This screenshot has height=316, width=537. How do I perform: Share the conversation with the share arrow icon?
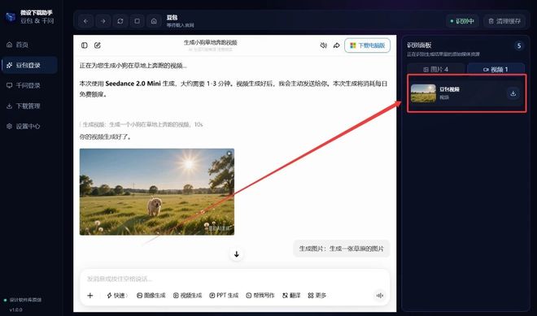[x=336, y=45]
